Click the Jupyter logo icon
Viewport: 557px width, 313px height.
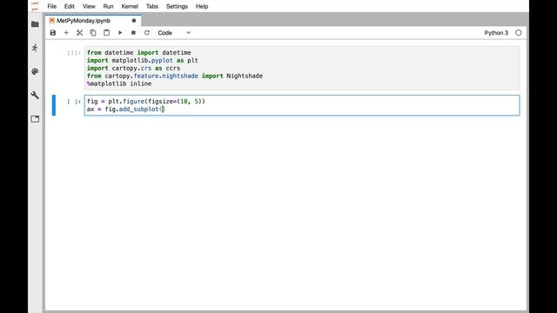click(x=35, y=6)
